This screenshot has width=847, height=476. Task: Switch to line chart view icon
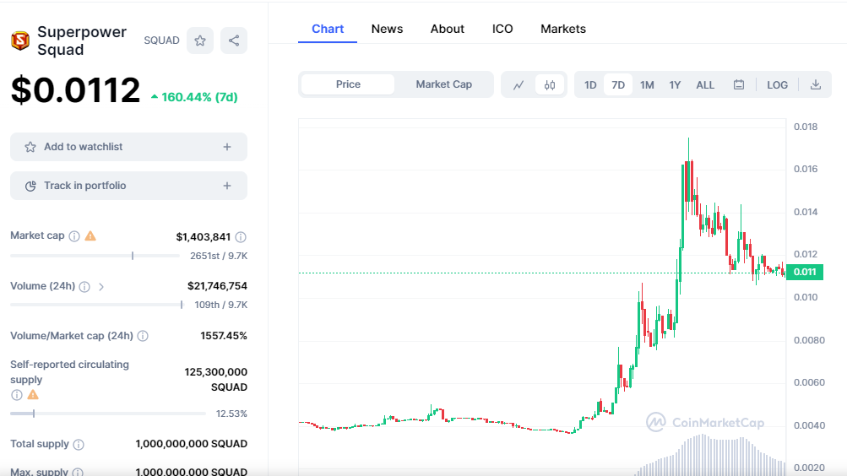pyautogui.click(x=519, y=84)
